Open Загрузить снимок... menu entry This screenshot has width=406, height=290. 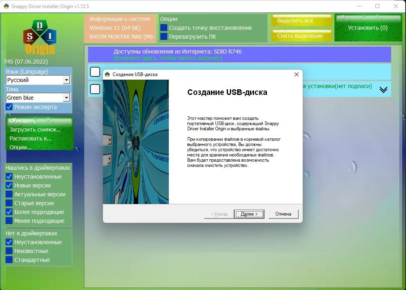tap(35, 130)
